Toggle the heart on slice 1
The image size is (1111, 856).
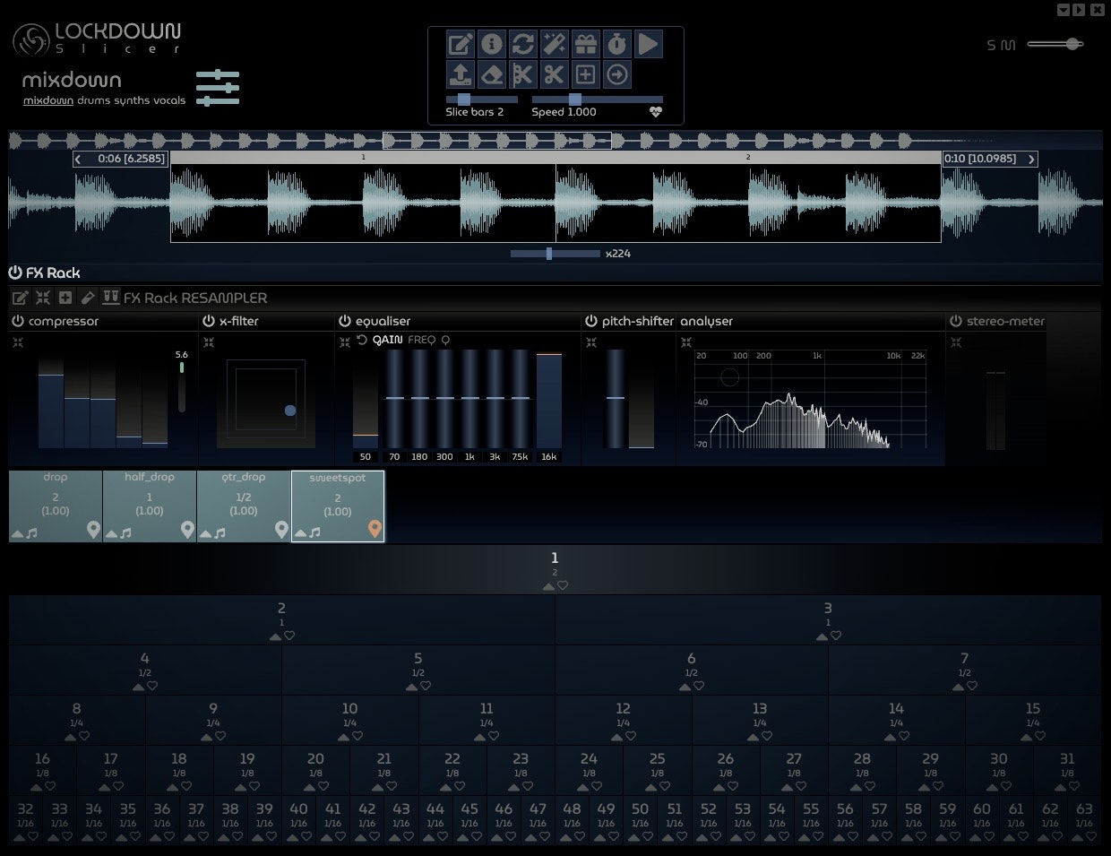click(x=563, y=585)
